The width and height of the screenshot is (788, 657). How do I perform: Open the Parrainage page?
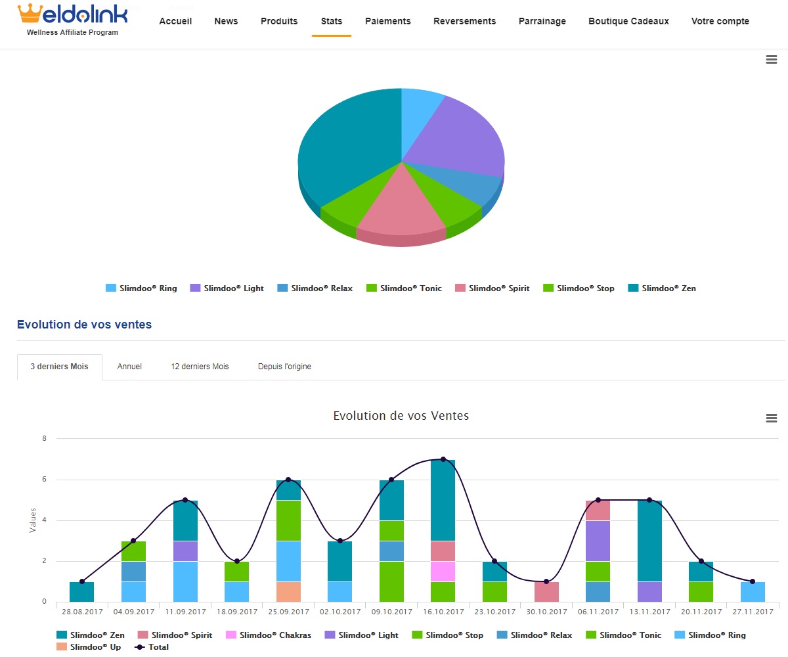542,21
